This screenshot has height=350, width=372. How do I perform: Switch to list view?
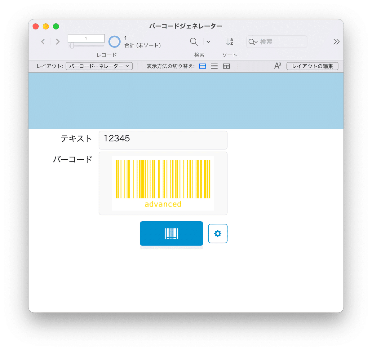[x=214, y=66]
